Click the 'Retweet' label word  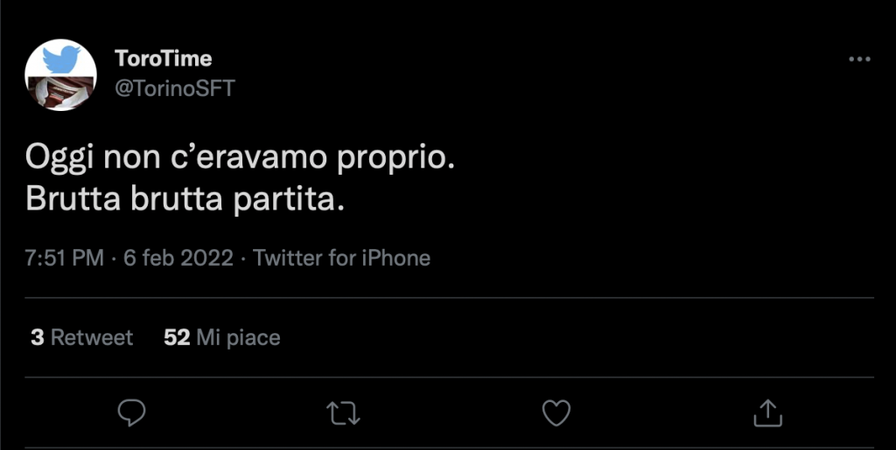[x=92, y=337]
